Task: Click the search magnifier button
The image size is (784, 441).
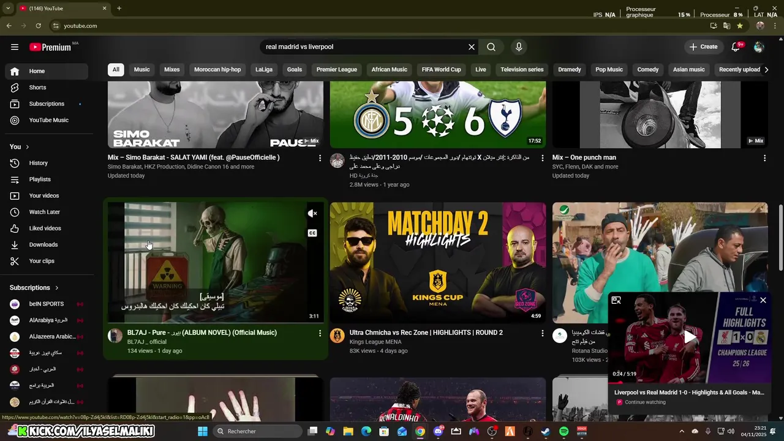Action: [x=491, y=47]
